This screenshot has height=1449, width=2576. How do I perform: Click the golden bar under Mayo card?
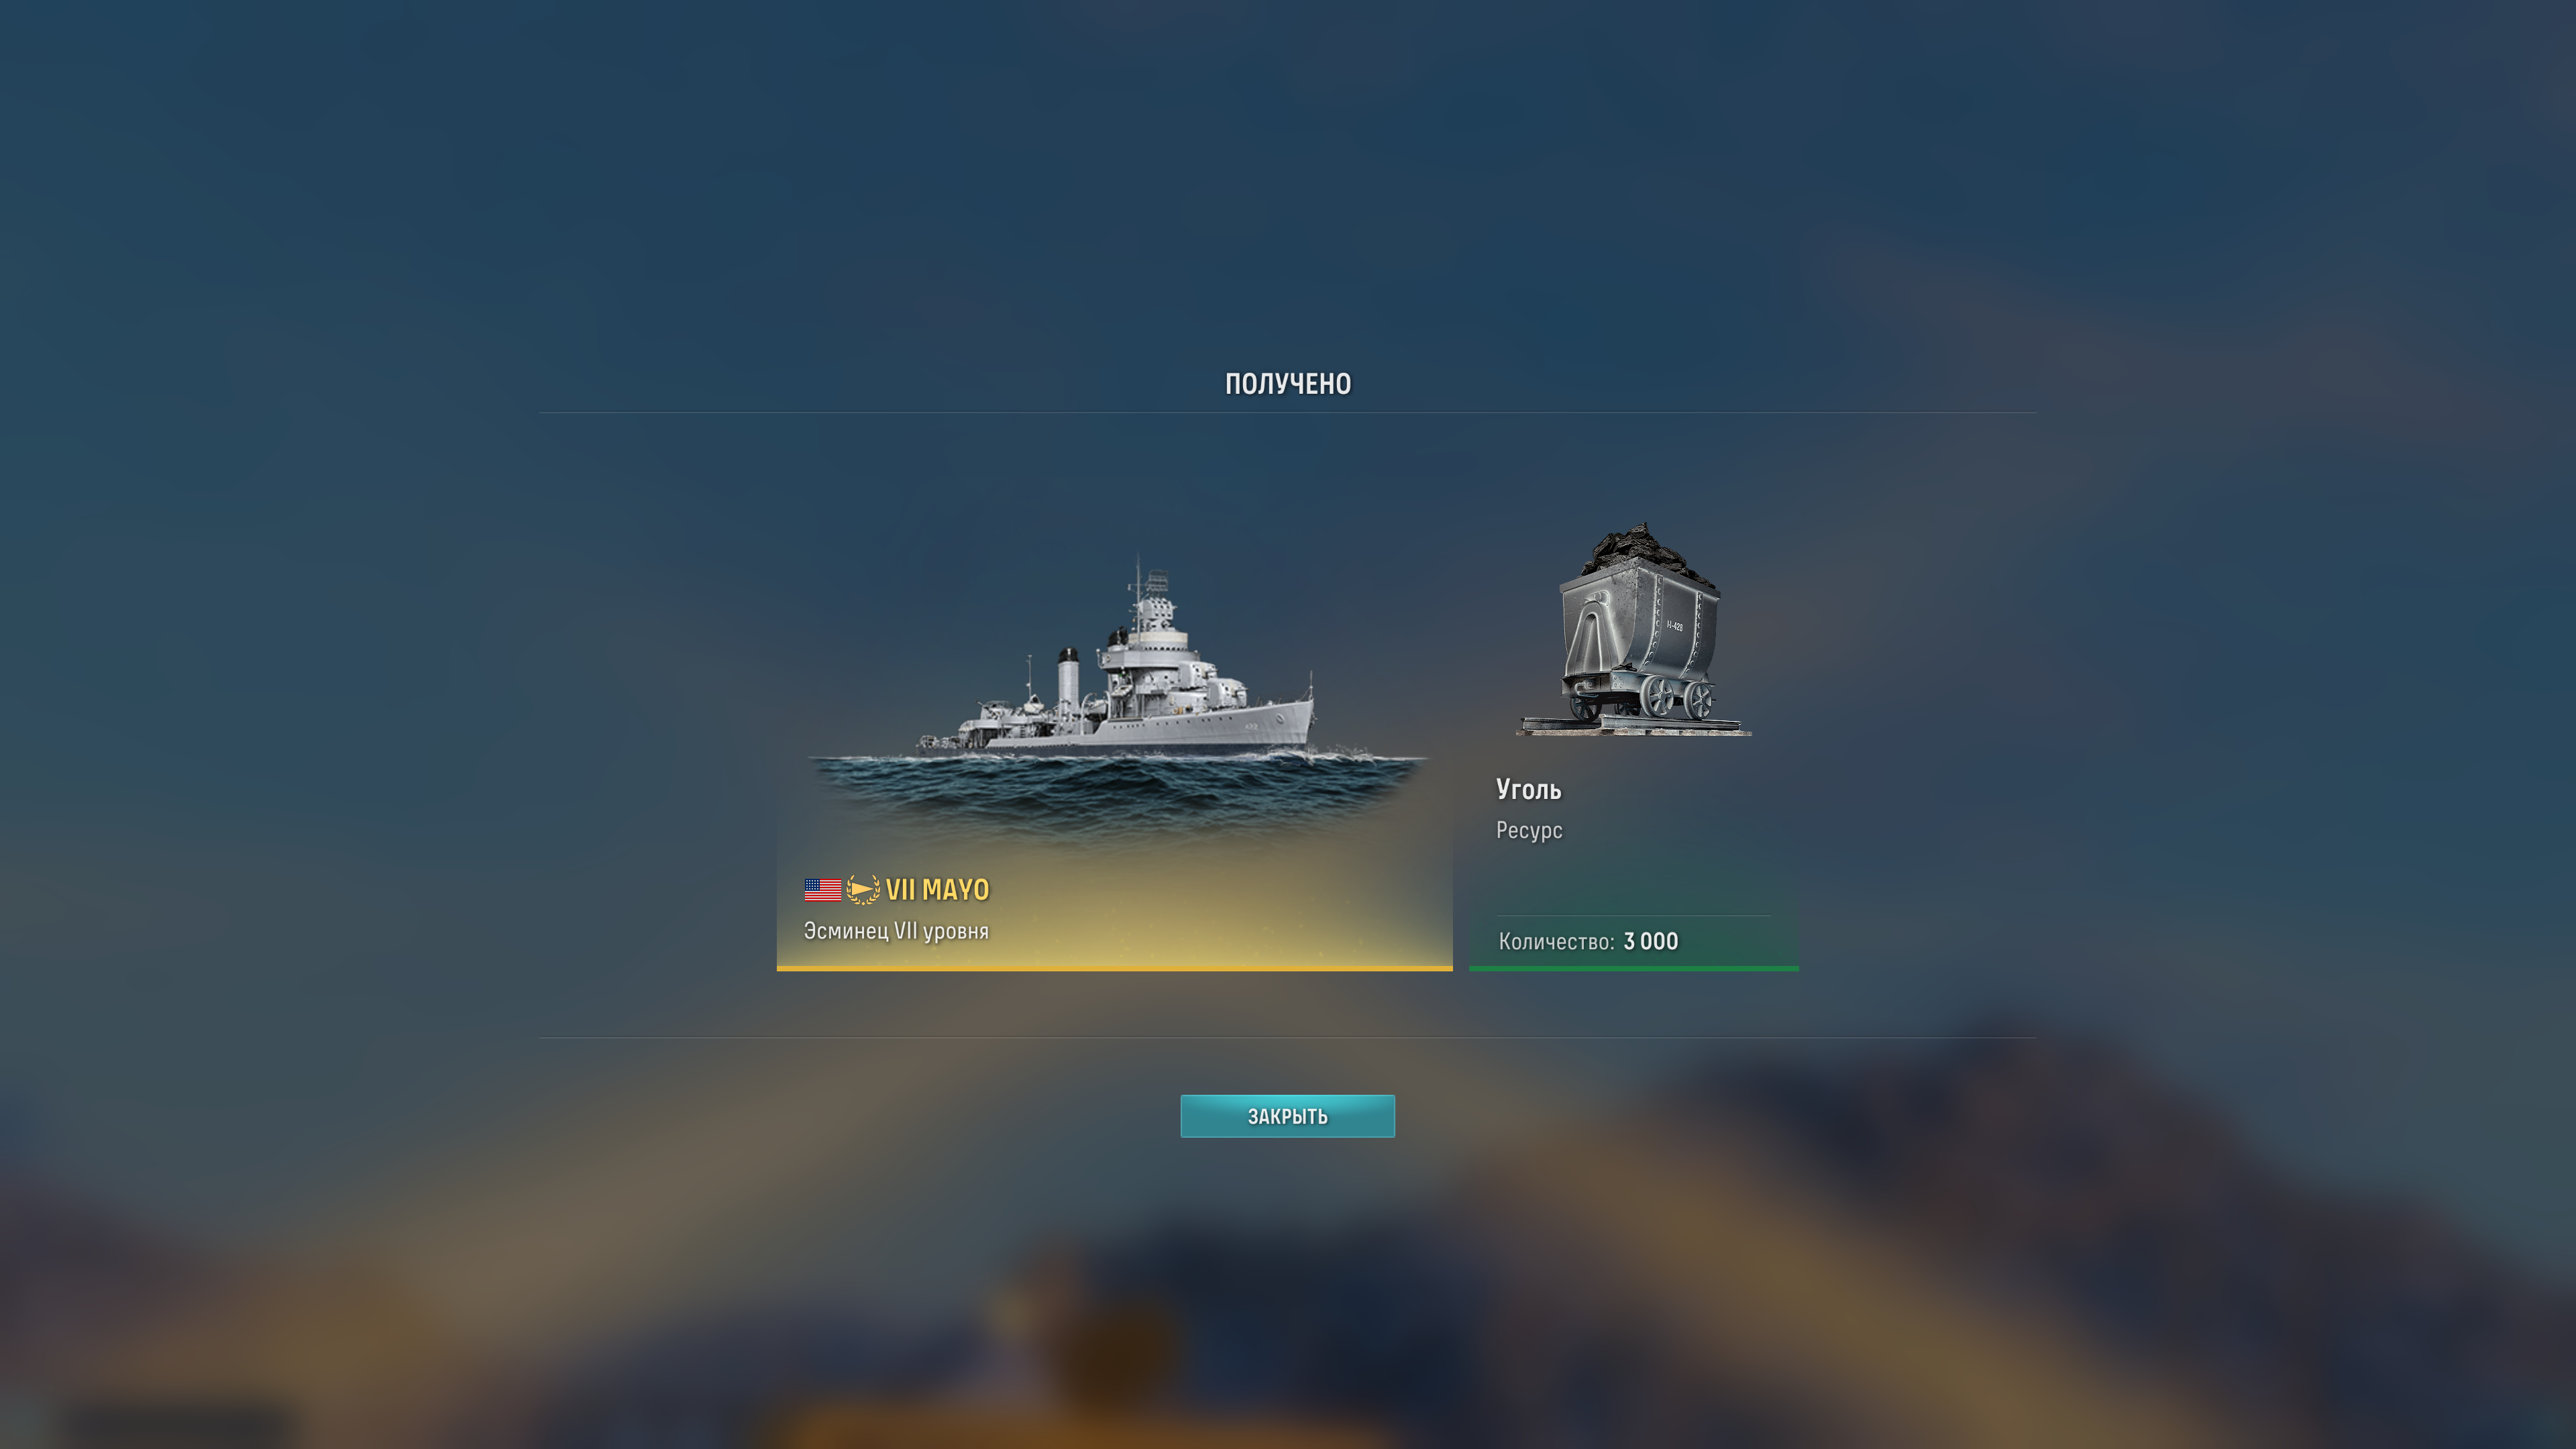coord(1114,968)
